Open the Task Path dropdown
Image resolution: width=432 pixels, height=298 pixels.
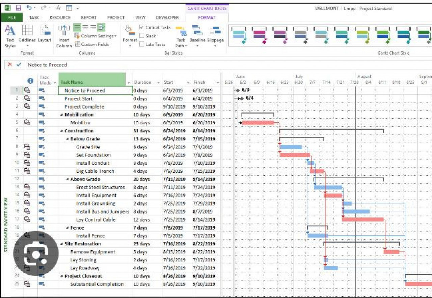pyautogui.click(x=182, y=36)
